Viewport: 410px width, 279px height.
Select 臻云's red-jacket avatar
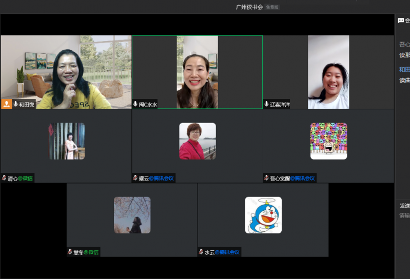(x=198, y=141)
